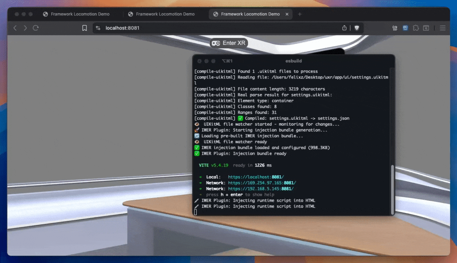The width and height of the screenshot is (457, 263).
Task: Open the https://localhost:8081/ Local link in the terminal
Action: pyautogui.click(x=256, y=177)
